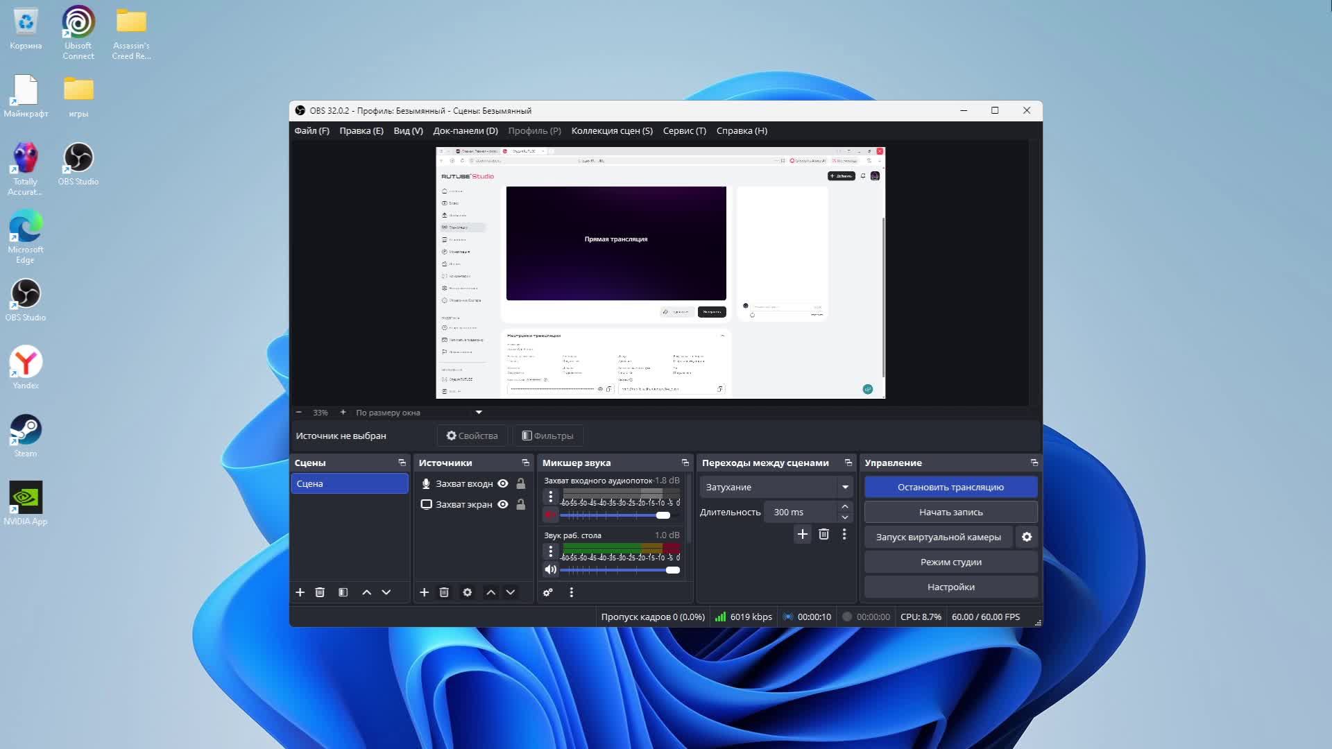The image size is (1332, 749).
Task: Lock the screen capture source
Action: click(x=521, y=504)
